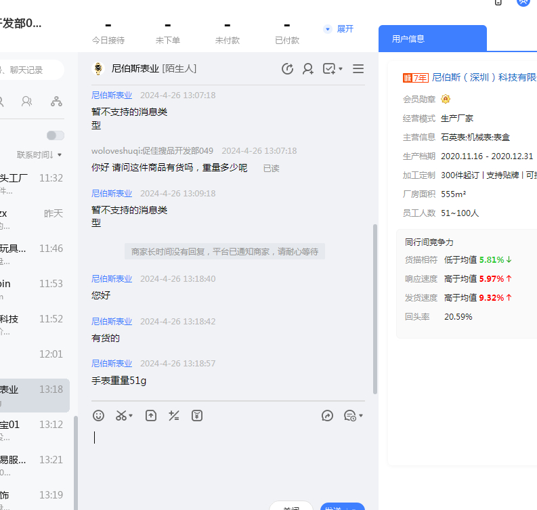The width and height of the screenshot is (537, 510).
Task: Click in the message input field
Action: coord(227,454)
